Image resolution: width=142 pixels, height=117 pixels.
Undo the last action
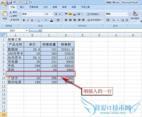(14, 2)
